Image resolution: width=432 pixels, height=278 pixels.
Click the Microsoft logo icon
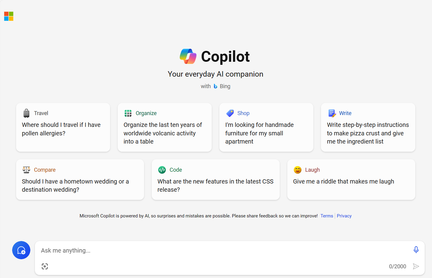point(9,16)
